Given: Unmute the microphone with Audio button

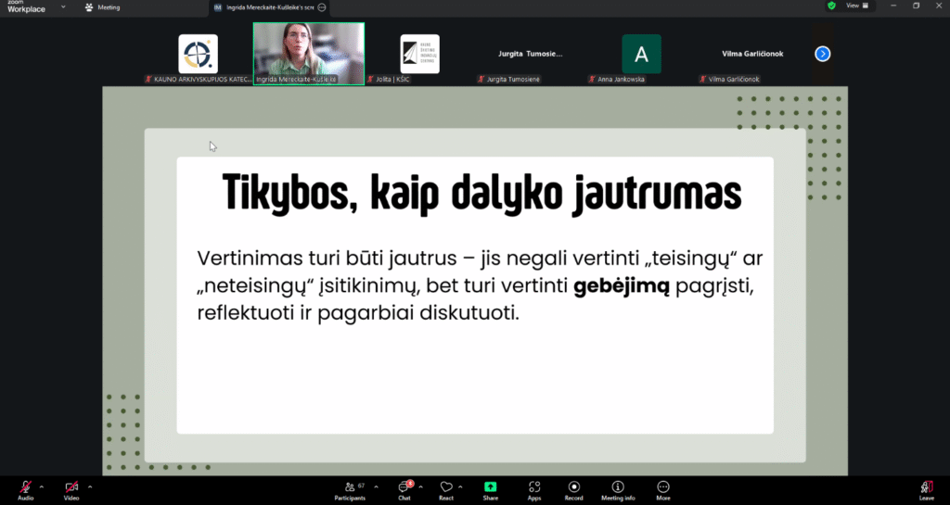Looking at the screenshot, I should (x=25, y=487).
